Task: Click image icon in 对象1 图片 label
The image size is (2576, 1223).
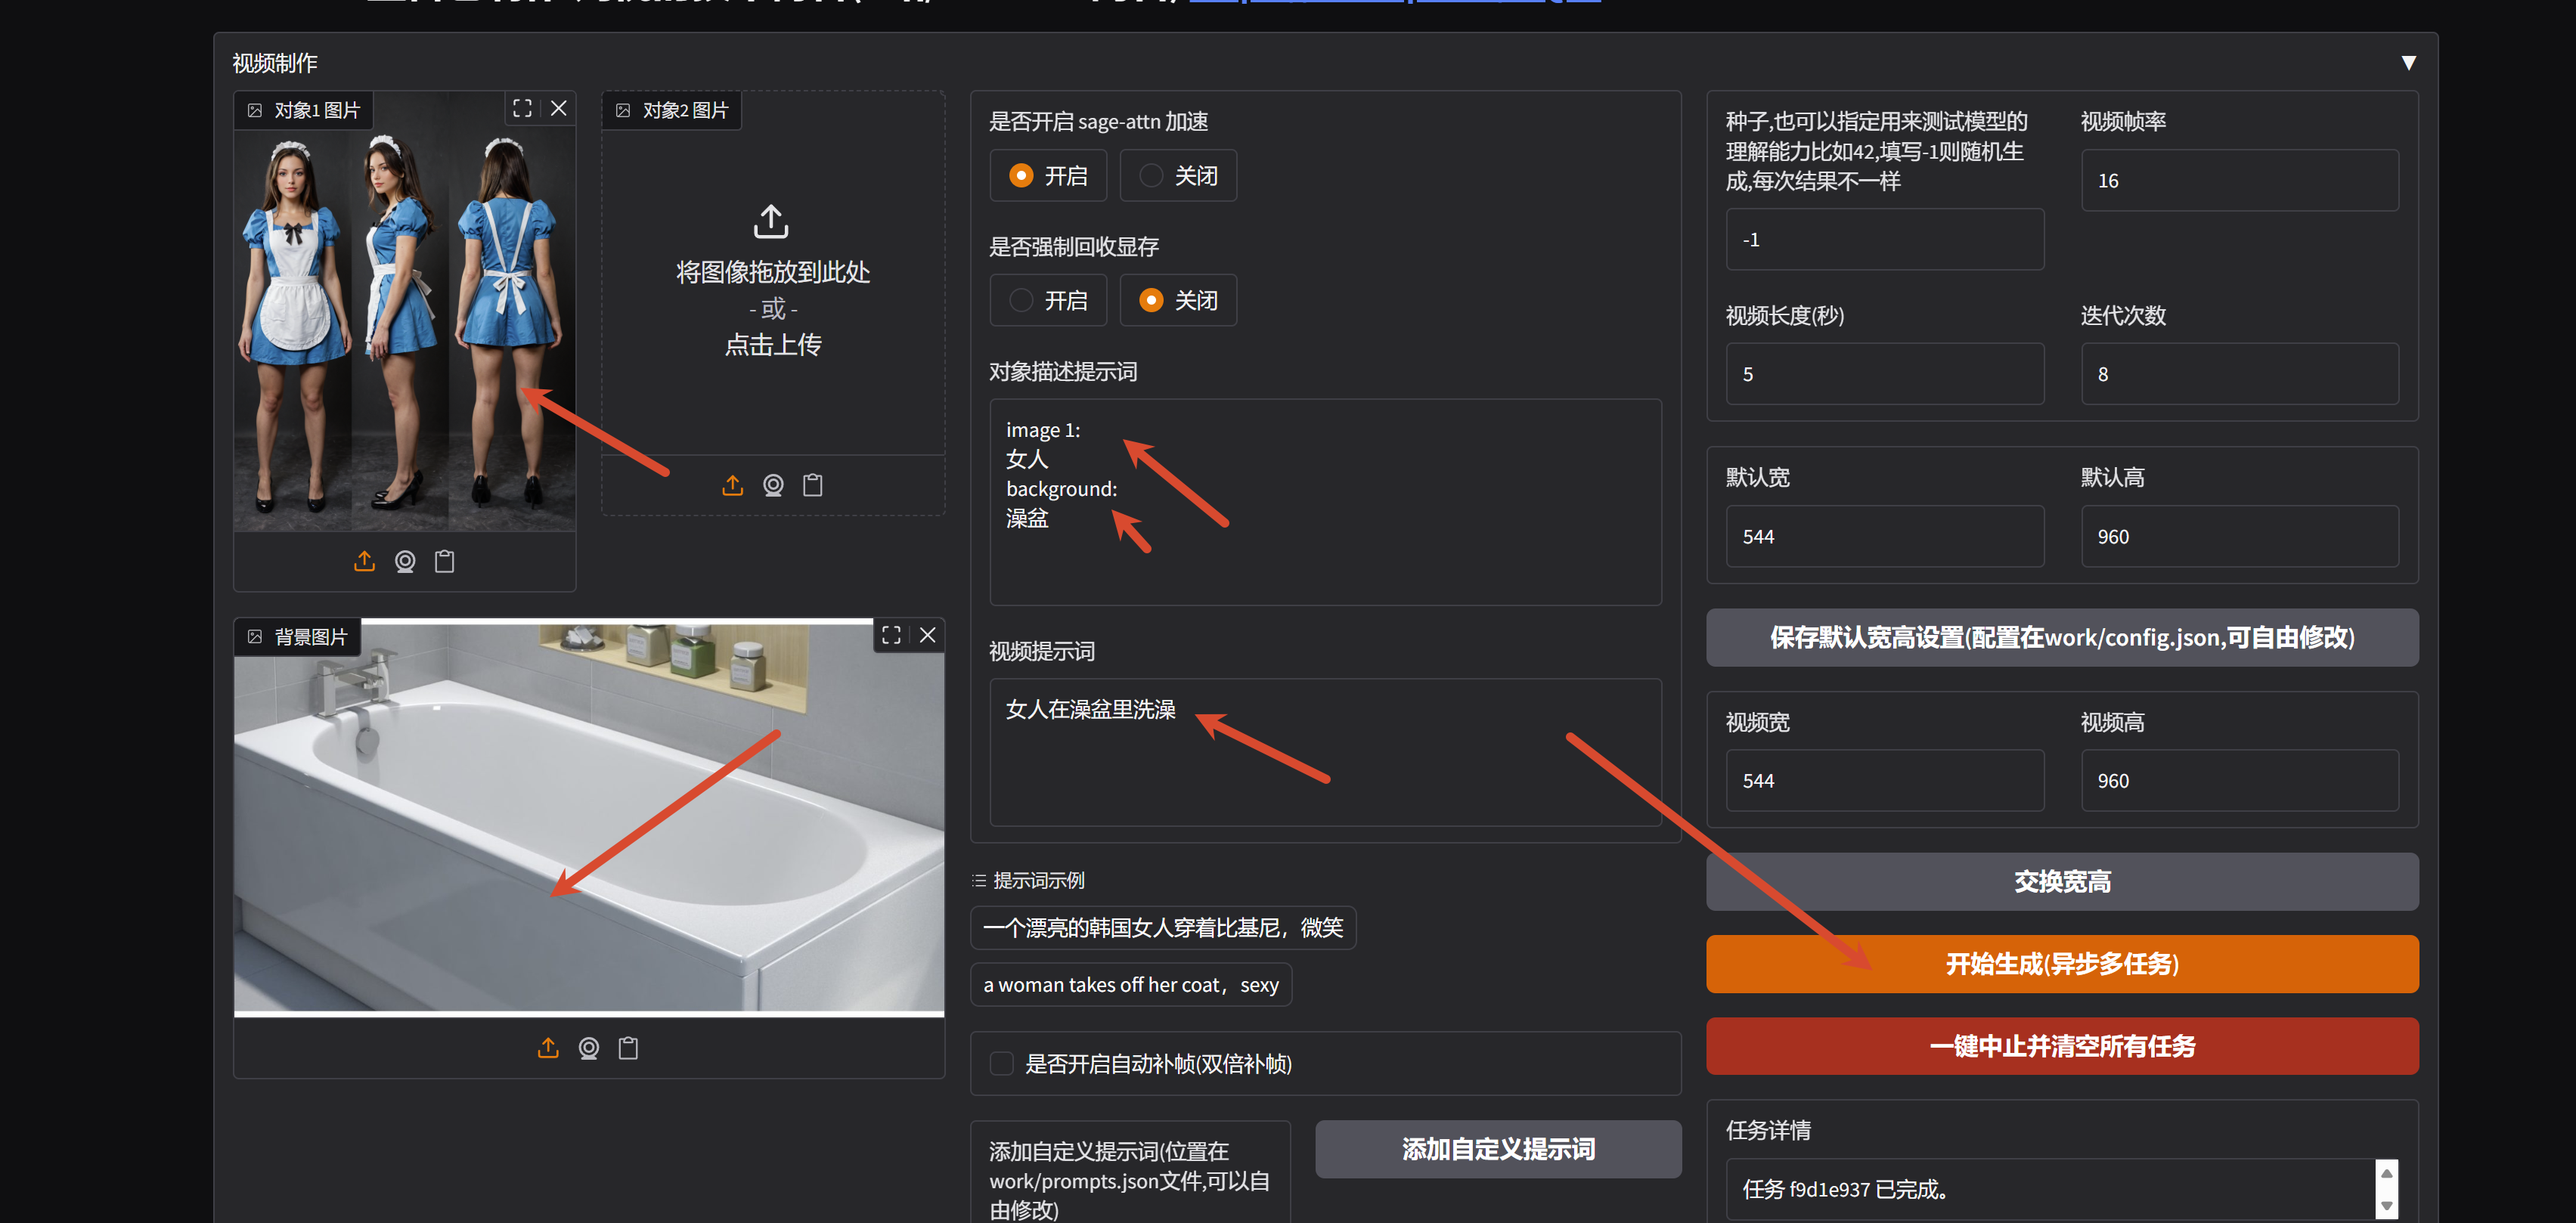Action: click(255, 110)
